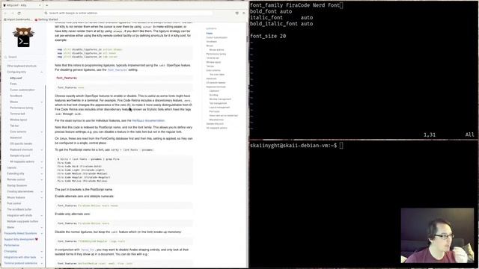Jump to Cursor customization in contents list
This screenshot has height=269, width=479.
217,37
